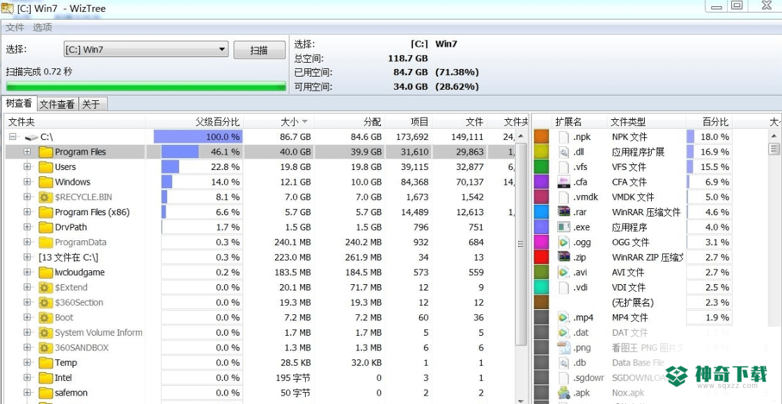Click the 360SANDBOX gear folder icon
Screen dimensions: 782x404
[x=46, y=348]
